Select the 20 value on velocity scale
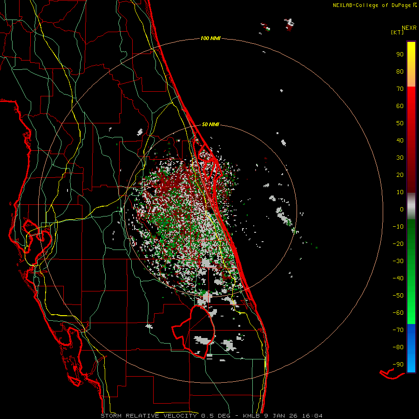The image size is (419, 419). pyautogui.click(x=400, y=175)
